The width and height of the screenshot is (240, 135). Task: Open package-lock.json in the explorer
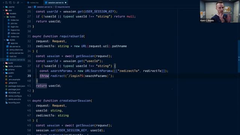(16, 86)
